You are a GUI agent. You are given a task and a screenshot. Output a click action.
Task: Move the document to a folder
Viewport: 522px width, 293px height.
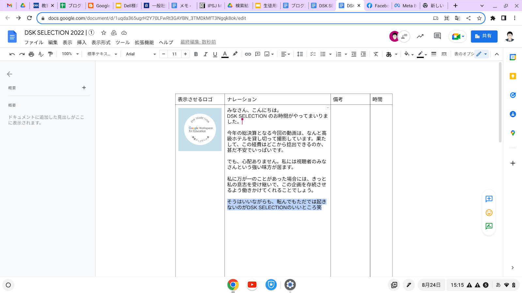point(114,33)
